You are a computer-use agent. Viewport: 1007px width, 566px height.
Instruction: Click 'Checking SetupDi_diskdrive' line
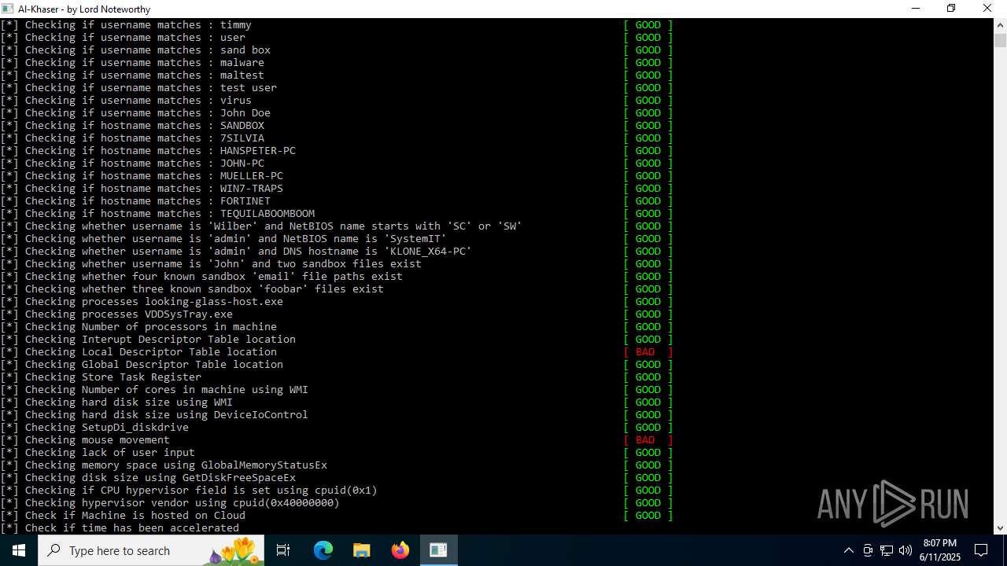coord(94,428)
